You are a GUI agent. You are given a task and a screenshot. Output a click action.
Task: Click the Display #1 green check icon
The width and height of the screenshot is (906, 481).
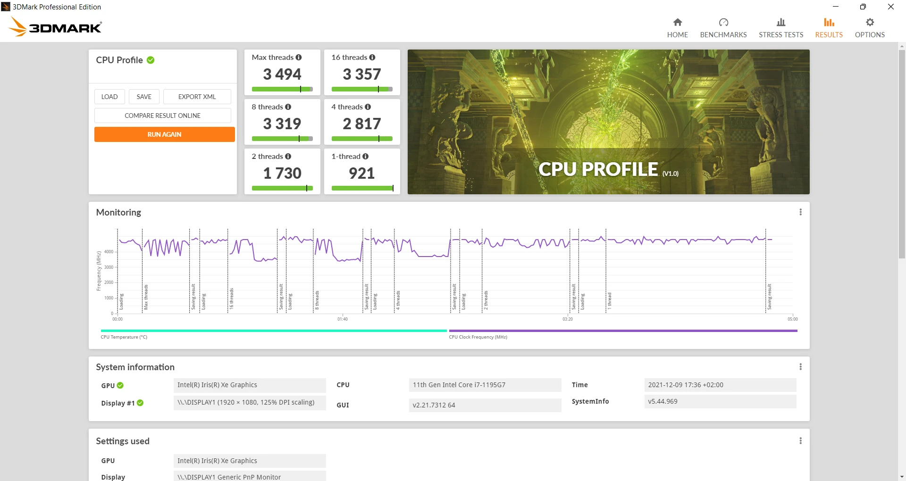(140, 403)
